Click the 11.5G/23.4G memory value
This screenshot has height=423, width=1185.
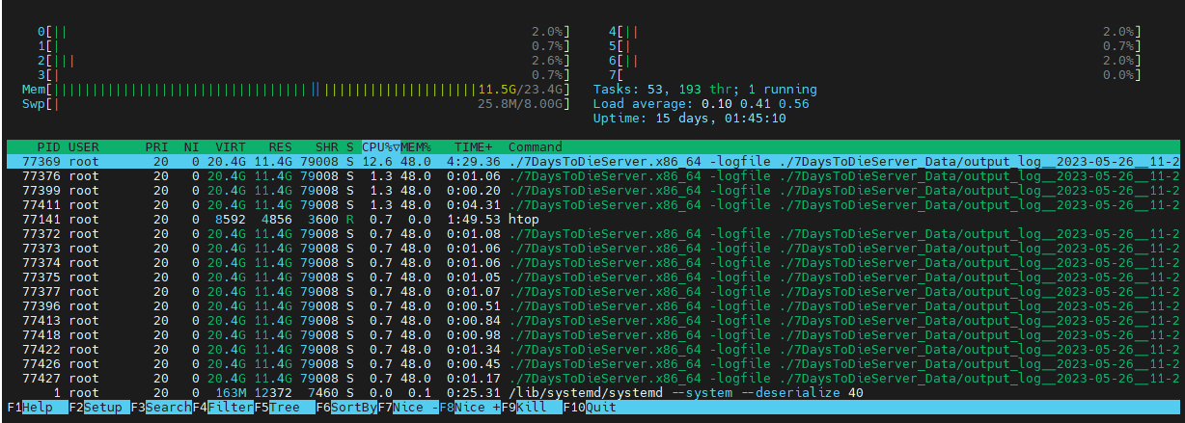tap(520, 89)
